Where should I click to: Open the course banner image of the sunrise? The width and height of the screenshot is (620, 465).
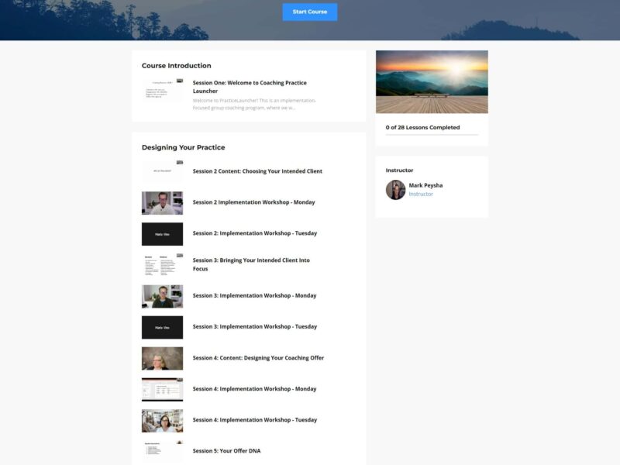[x=431, y=82]
